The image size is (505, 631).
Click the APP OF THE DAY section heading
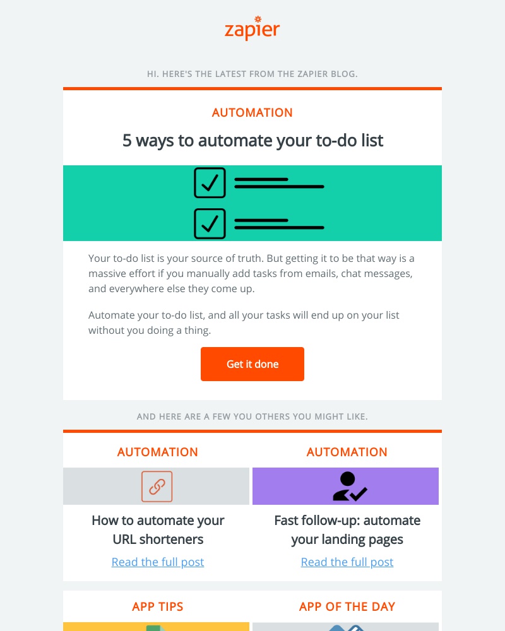[x=347, y=607]
